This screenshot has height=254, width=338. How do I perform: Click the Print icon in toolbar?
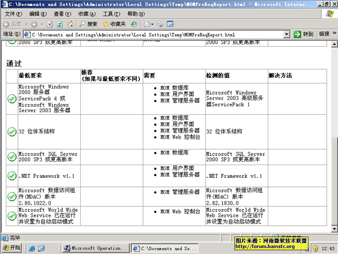tap(160, 24)
